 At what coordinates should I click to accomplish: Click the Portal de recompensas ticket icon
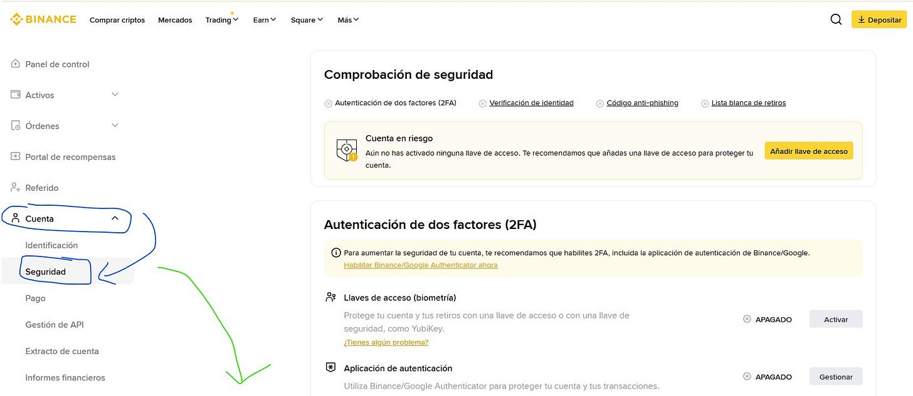pyautogui.click(x=16, y=156)
